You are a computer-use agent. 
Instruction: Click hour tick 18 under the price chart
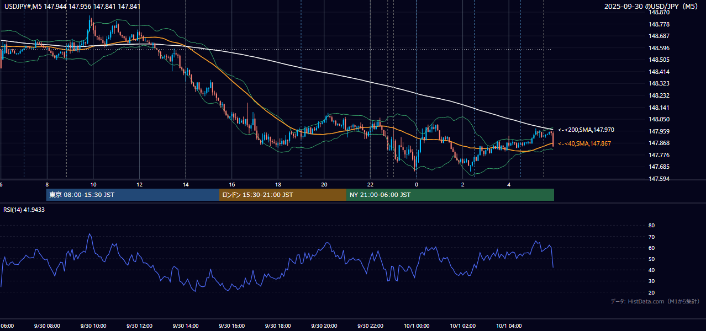click(x=278, y=184)
